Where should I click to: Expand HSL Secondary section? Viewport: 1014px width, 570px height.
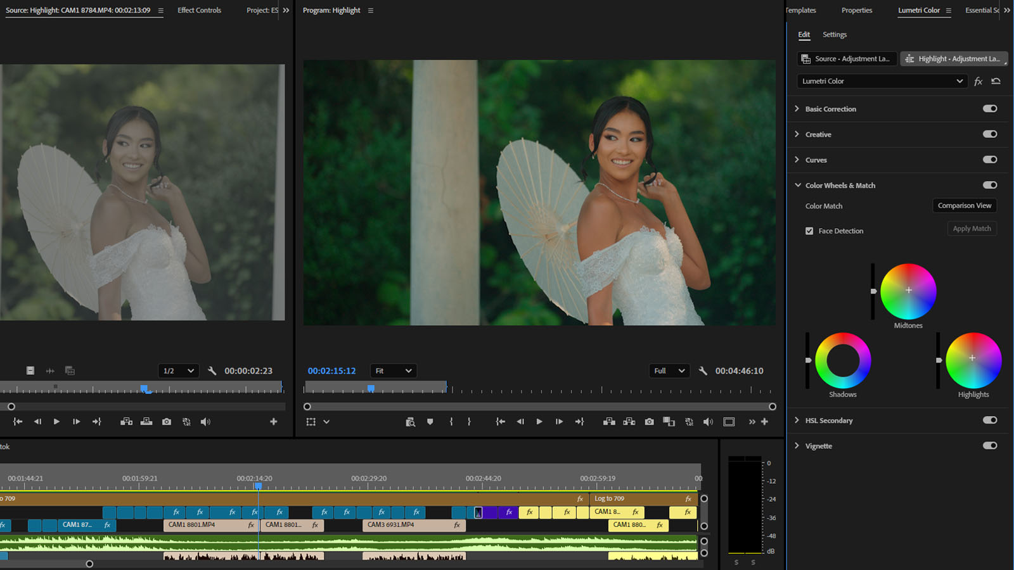click(797, 420)
